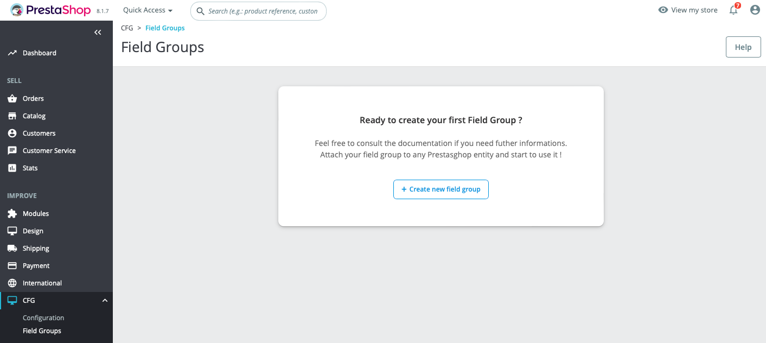The image size is (766, 343).
Task: Click the Create new field group button
Action: click(x=441, y=189)
